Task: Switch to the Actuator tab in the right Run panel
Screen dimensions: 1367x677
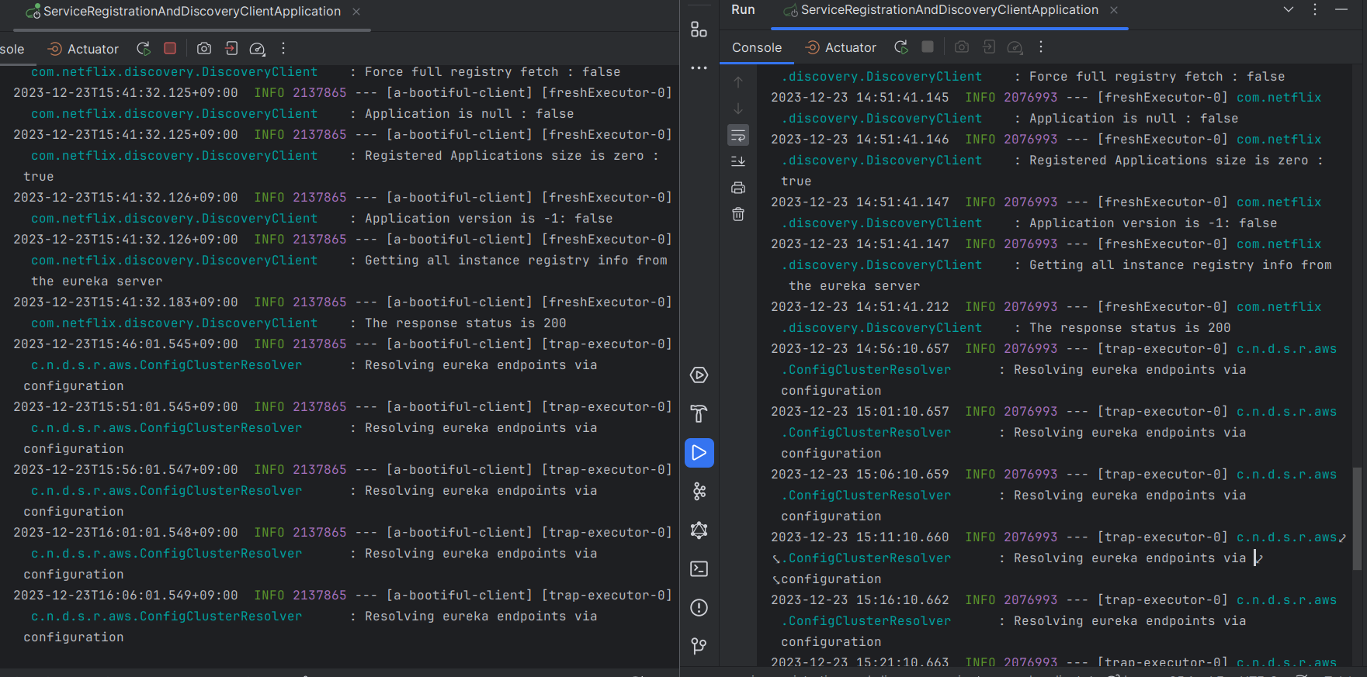Action: tap(841, 47)
